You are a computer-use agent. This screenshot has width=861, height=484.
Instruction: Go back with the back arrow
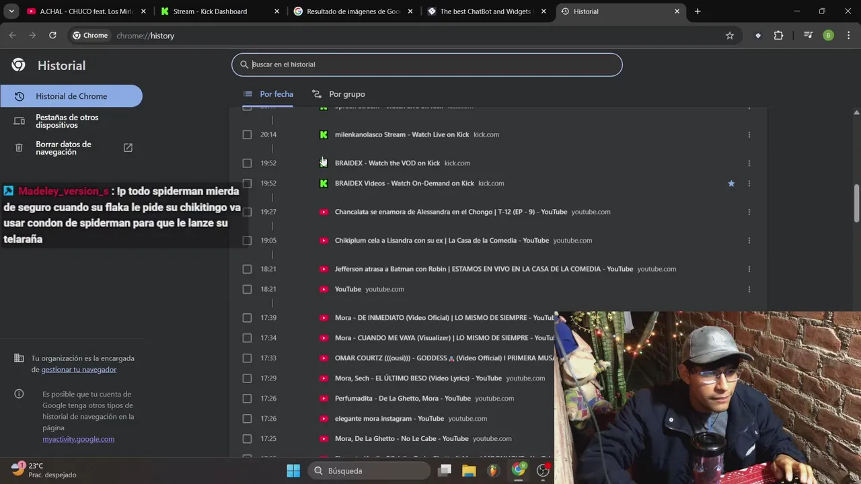[12, 36]
